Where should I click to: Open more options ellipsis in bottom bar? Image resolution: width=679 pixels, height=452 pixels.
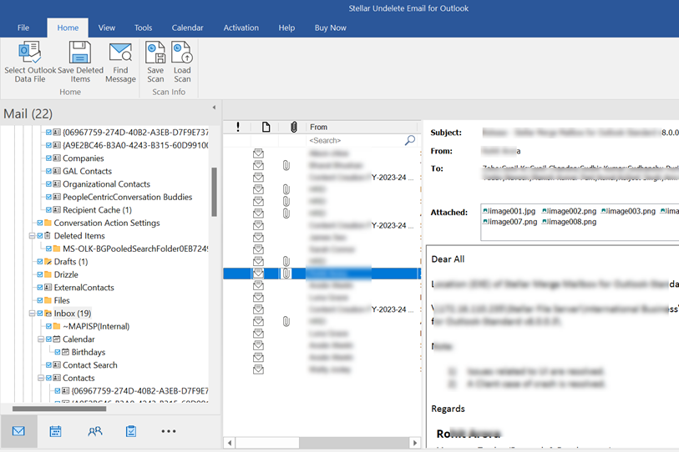(x=169, y=431)
